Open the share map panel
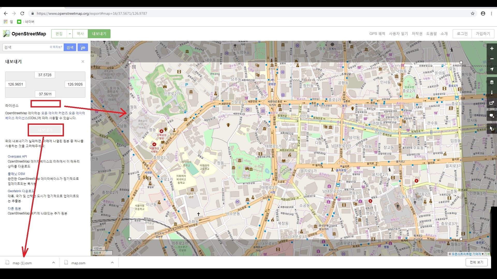The width and height of the screenshot is (497, 279). point(492,103)
